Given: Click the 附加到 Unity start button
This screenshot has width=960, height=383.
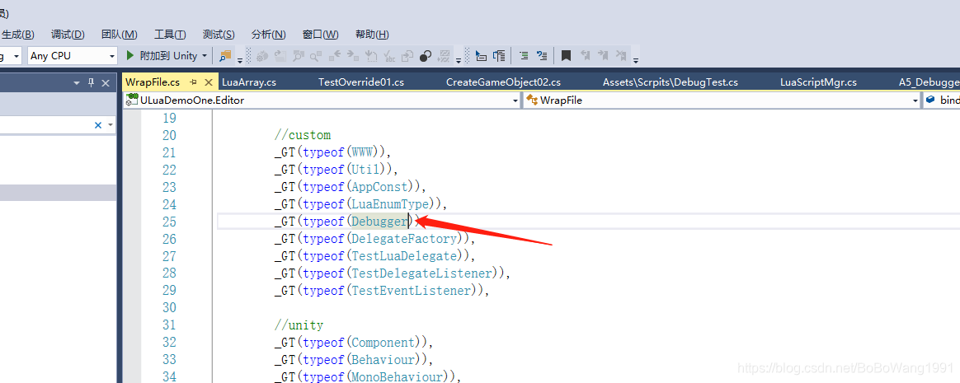Looking at the screenshot, I should click(162, 56).
